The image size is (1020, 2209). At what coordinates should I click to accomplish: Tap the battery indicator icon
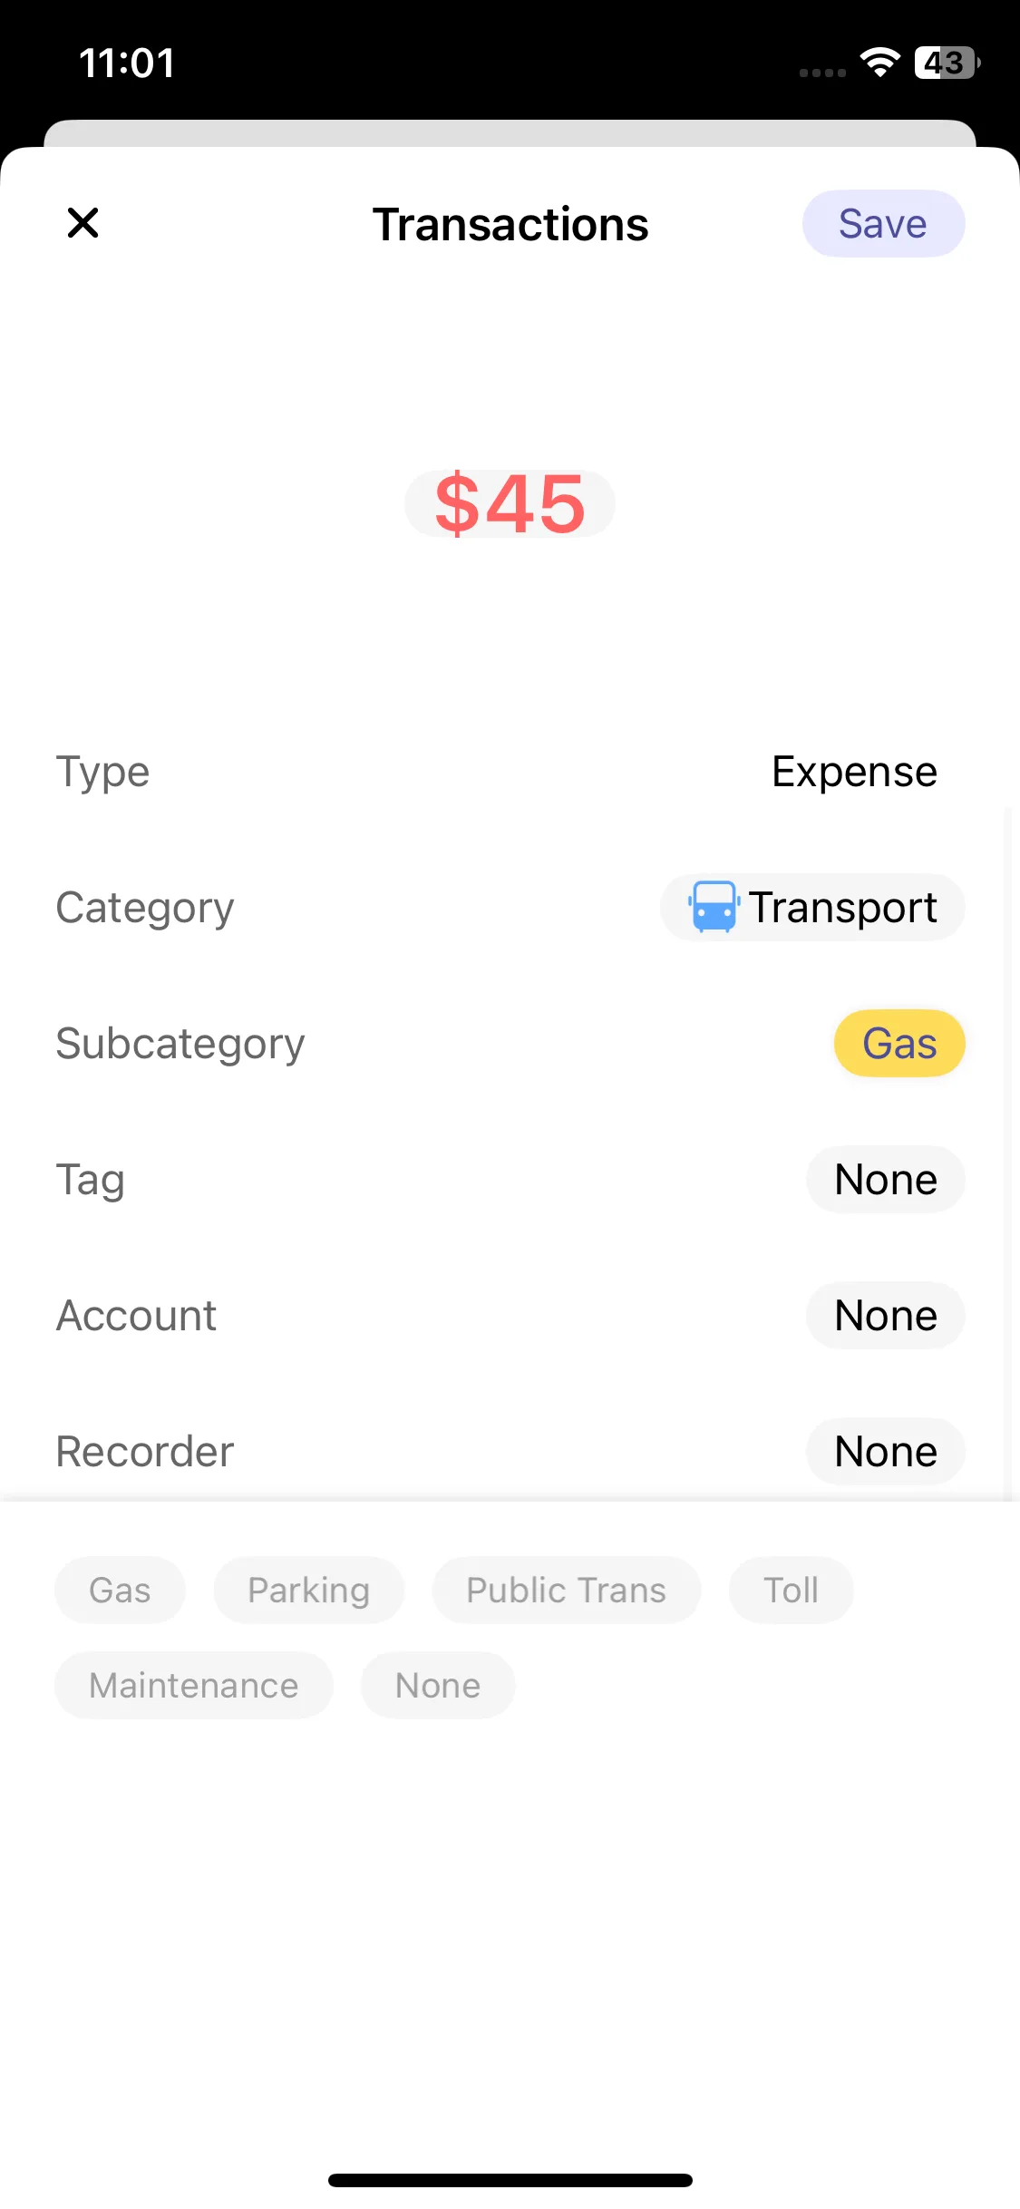pos(946,63)
